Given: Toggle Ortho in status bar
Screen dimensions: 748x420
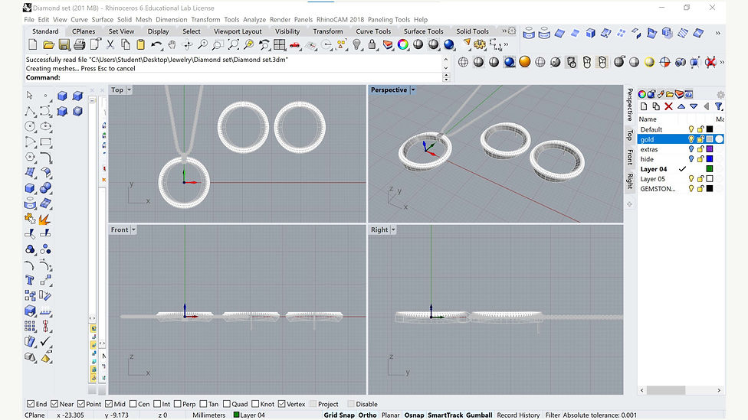Looking at the screenshot, I should [367, 415].
